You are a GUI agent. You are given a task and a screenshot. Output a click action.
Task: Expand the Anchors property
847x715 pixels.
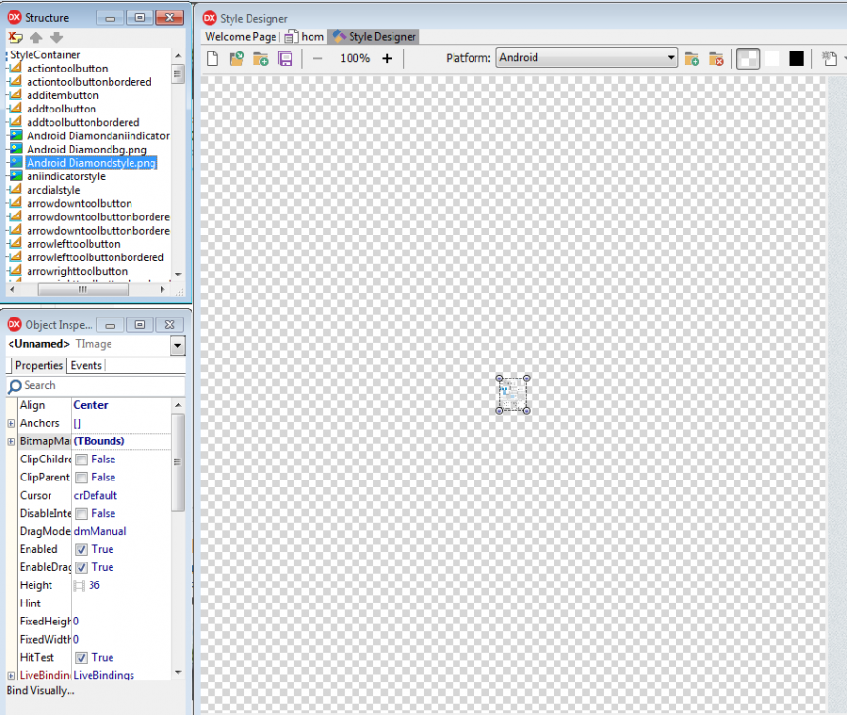(11, 423)
